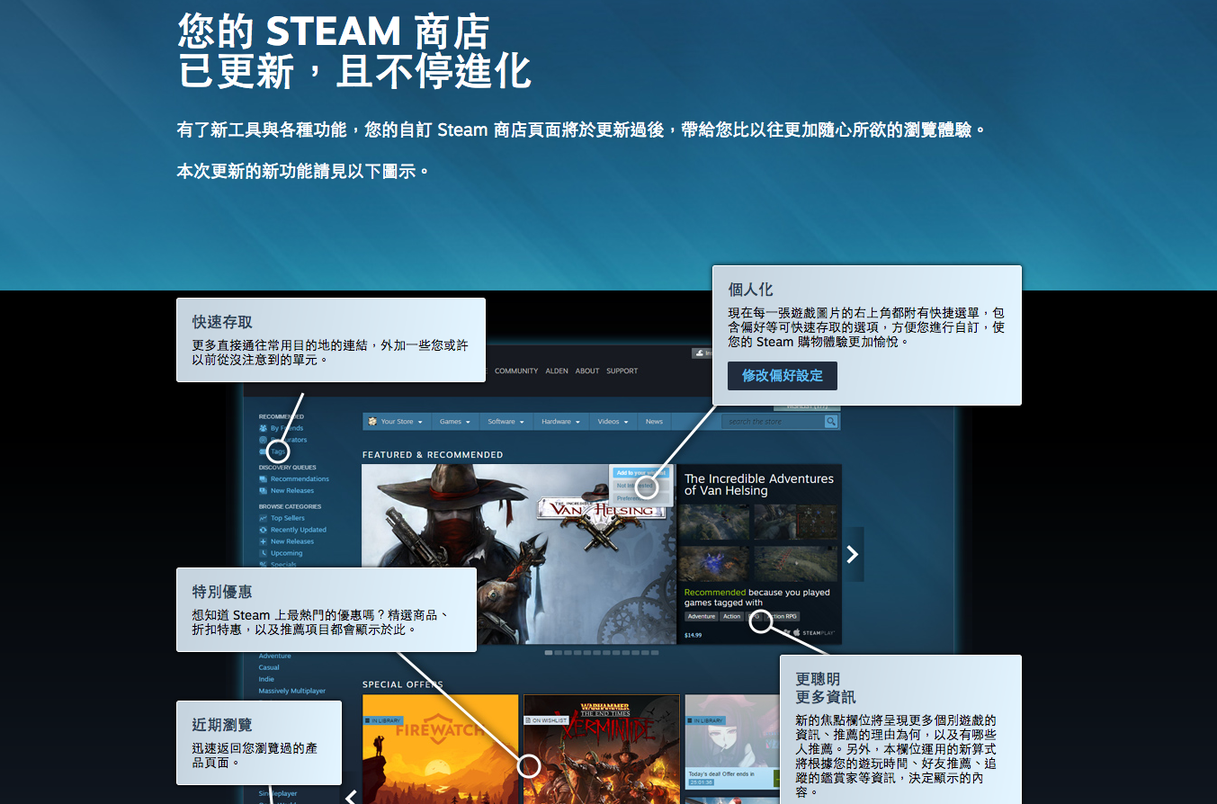Select the Action tag button
The height and width of the screenshot is (804, 1217).
click(732, 617)
